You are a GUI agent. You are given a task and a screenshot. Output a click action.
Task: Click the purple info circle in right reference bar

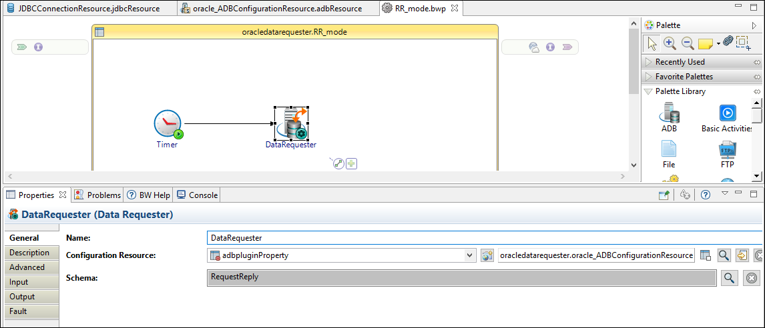[551, 47]
